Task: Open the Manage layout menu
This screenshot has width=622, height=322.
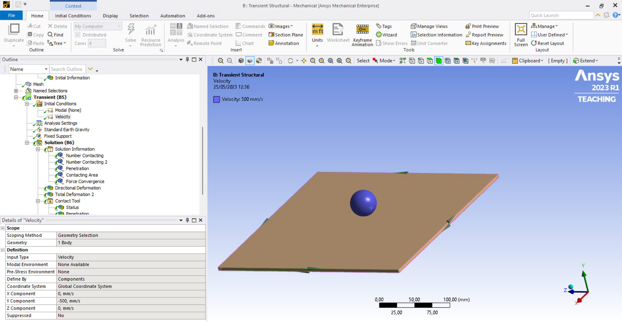Action: tap(545, 26)
